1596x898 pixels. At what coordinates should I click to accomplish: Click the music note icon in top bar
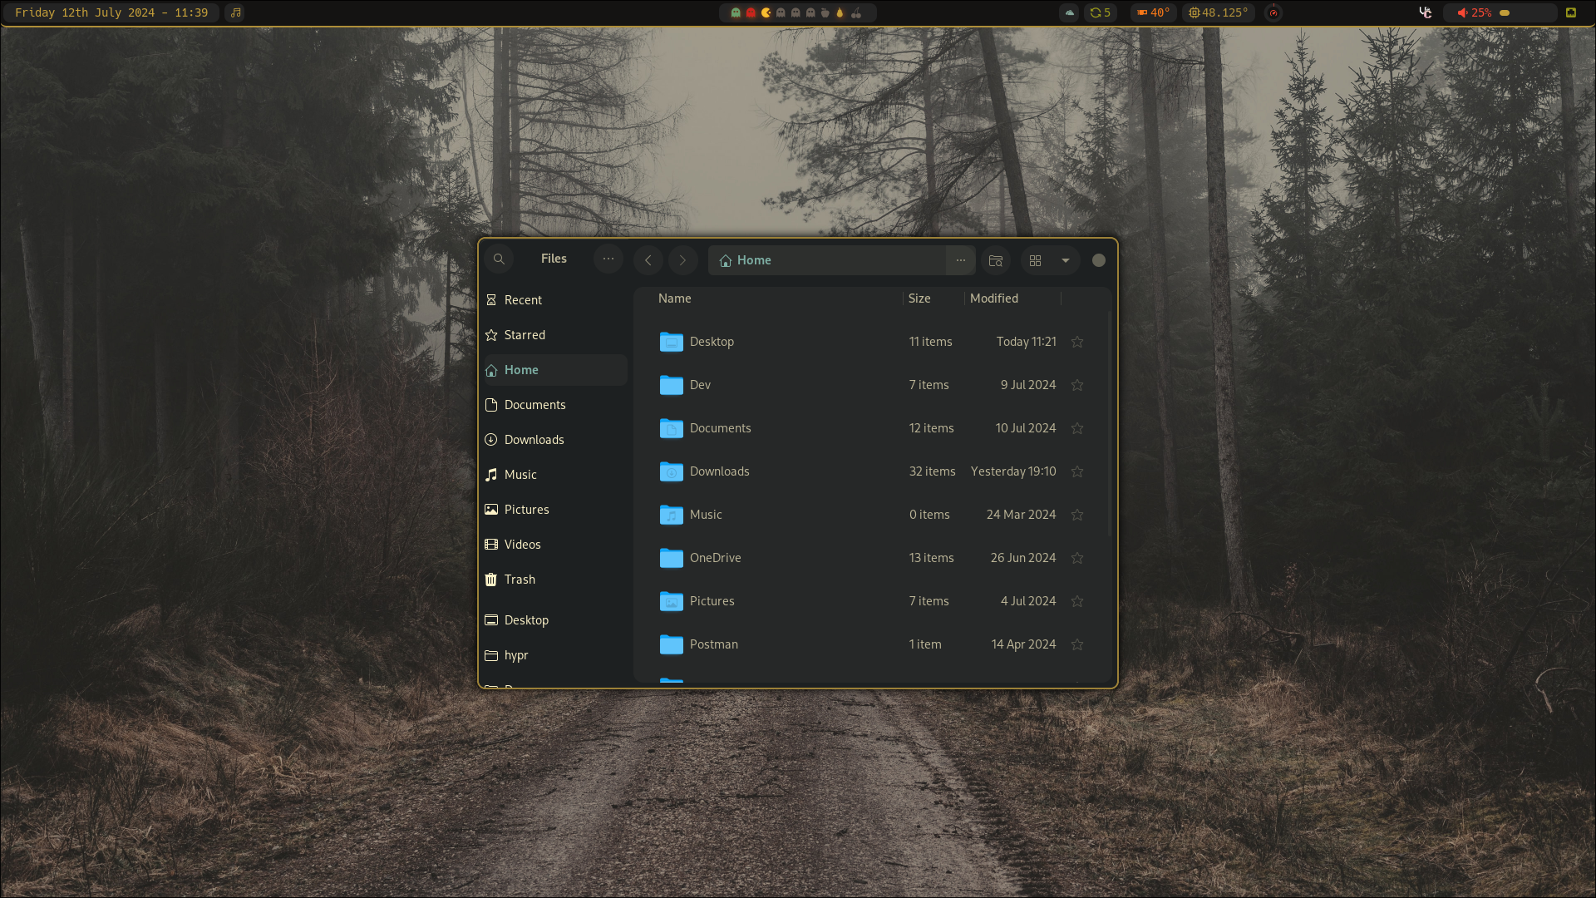[236, 12]
